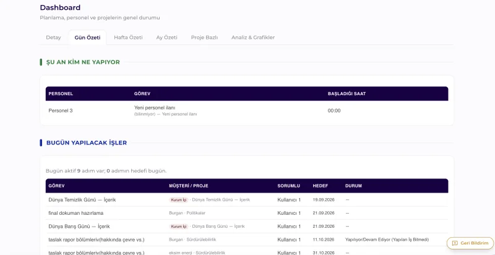
Task: Switch to Hafta Özeti tab
Action: [128, 38]
